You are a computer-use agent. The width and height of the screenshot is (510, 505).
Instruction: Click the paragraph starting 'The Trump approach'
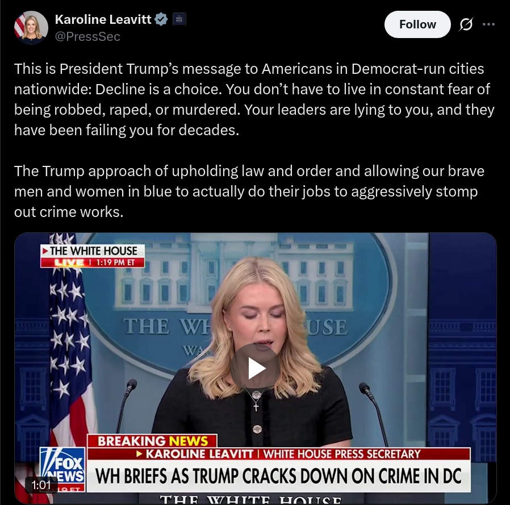pyautogui.click(x=249, y=191)
